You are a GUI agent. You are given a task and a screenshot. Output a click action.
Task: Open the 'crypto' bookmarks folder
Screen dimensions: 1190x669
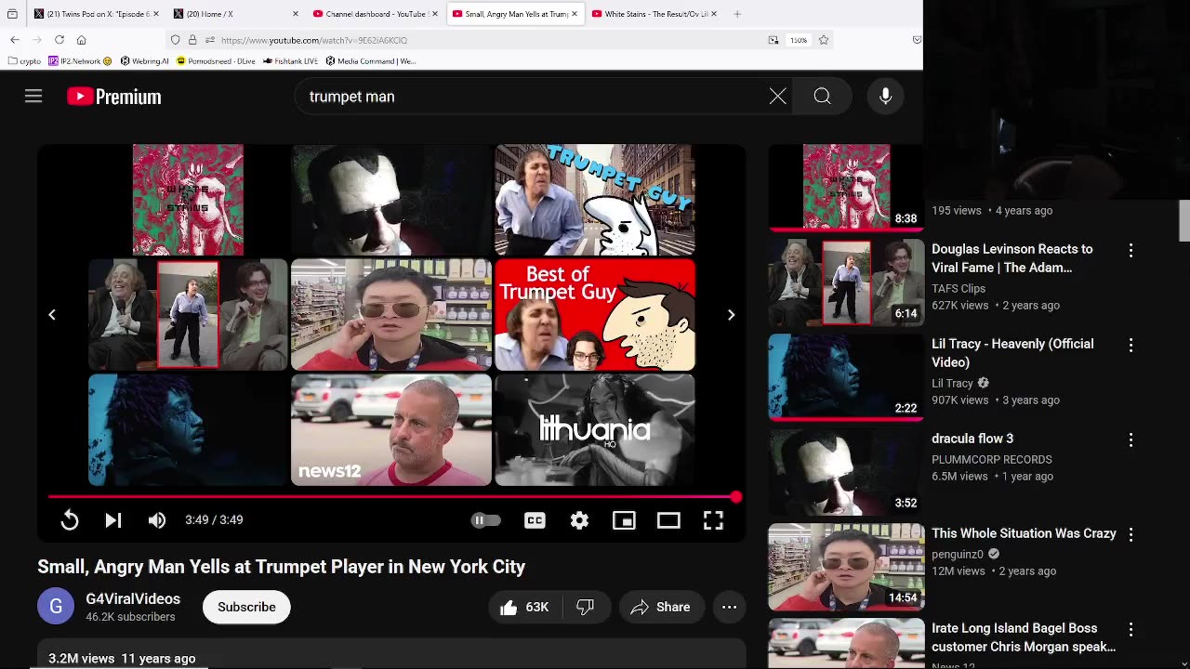coord(24,61)
